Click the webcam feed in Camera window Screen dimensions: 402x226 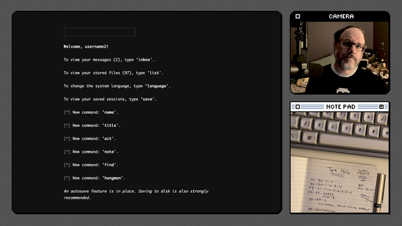340,58
